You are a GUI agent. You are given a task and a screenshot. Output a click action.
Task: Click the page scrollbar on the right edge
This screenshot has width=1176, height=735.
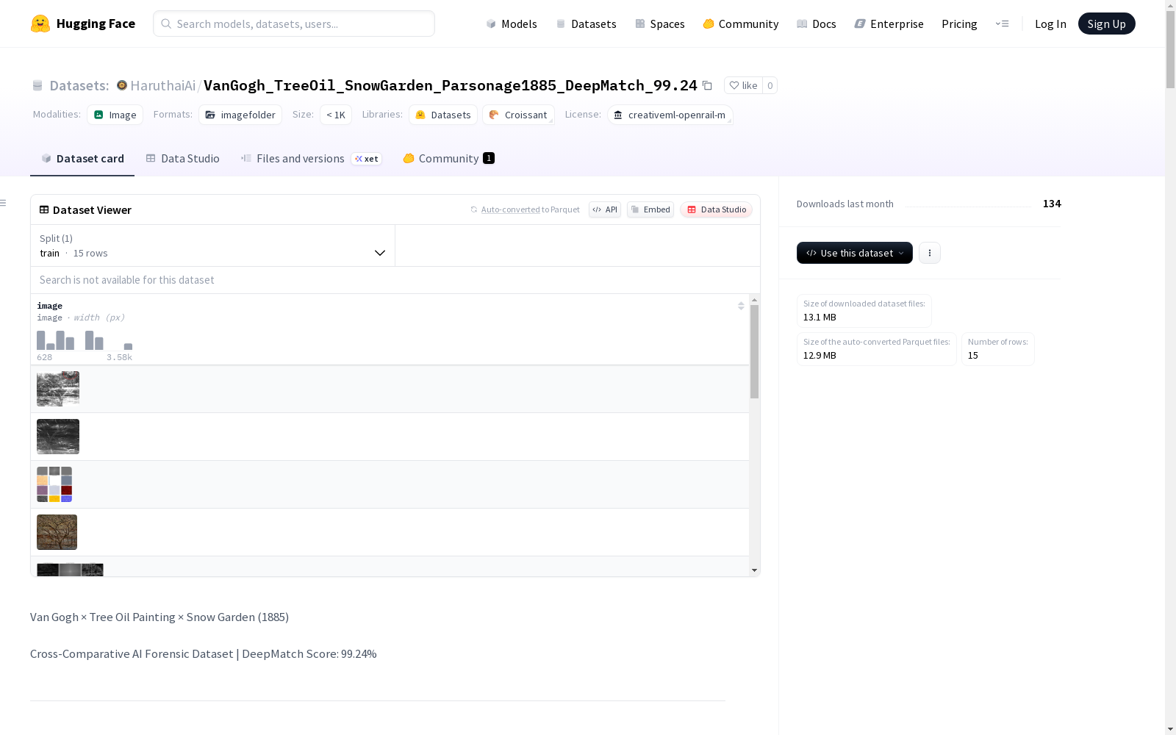1170,49
